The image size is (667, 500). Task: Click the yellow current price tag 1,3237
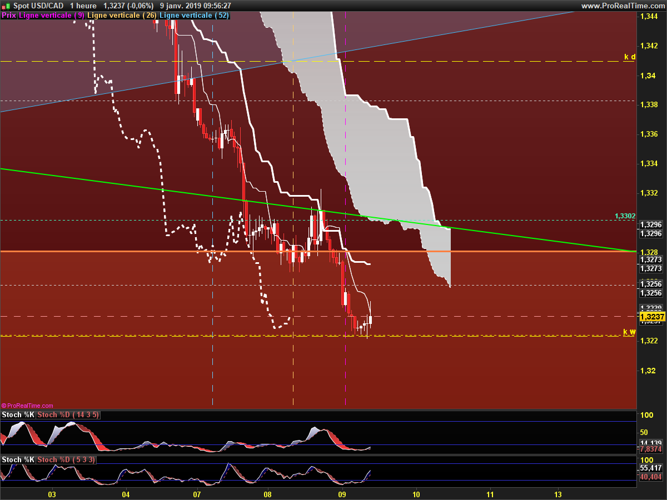pyautogui.click(x=652, y=316)
